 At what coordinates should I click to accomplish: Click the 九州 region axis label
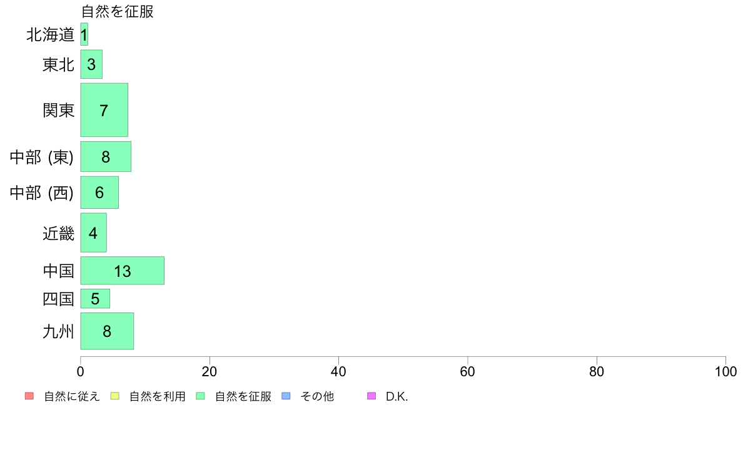click(58, 332)
